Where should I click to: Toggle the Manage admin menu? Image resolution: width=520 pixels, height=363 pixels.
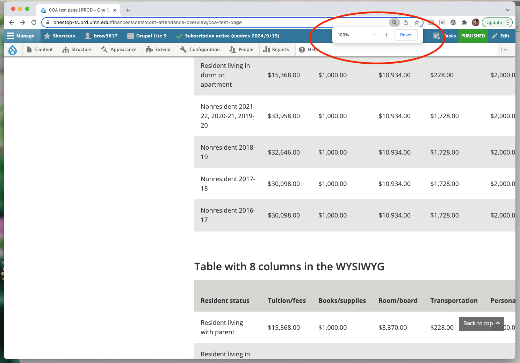(x=21, y=36)
